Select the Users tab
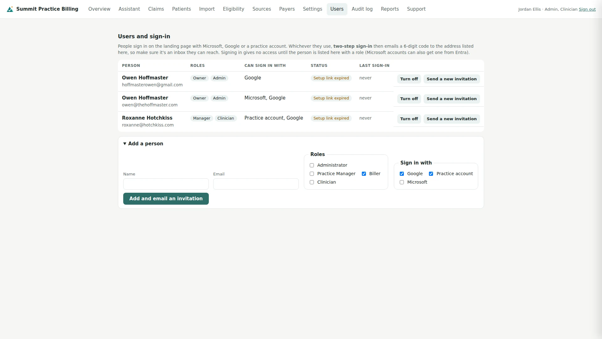 coord(337,9)
